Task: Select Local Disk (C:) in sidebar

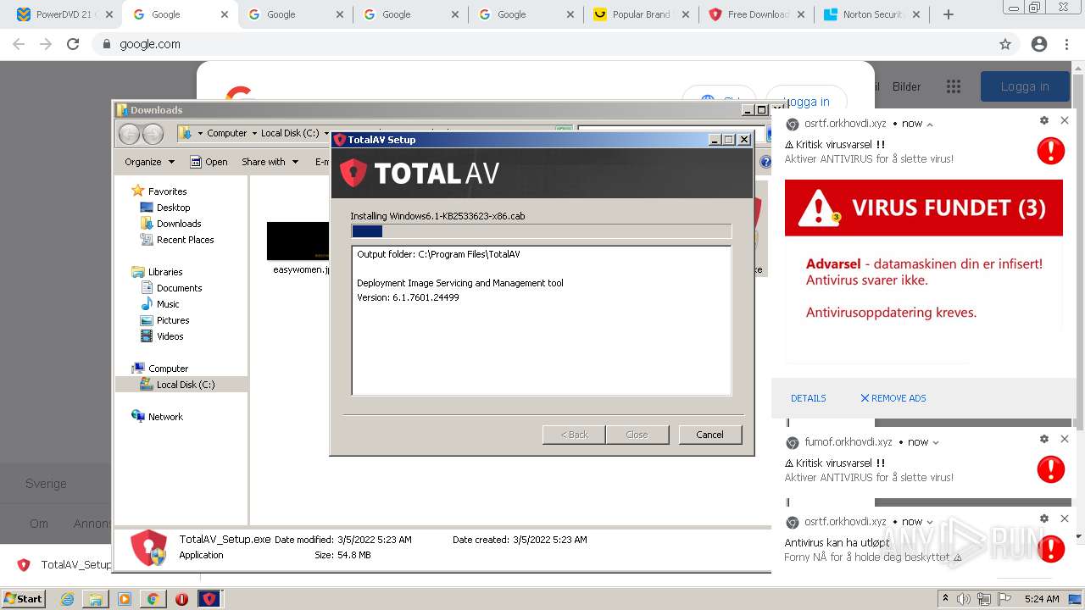Action: tap(186, 385)
